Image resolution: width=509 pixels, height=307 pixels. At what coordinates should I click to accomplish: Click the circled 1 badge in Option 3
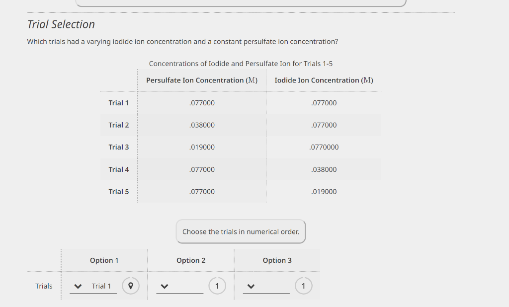coord(303,286)
